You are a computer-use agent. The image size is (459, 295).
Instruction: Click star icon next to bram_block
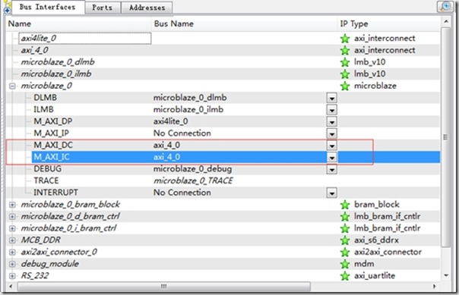tap(345, 205)
